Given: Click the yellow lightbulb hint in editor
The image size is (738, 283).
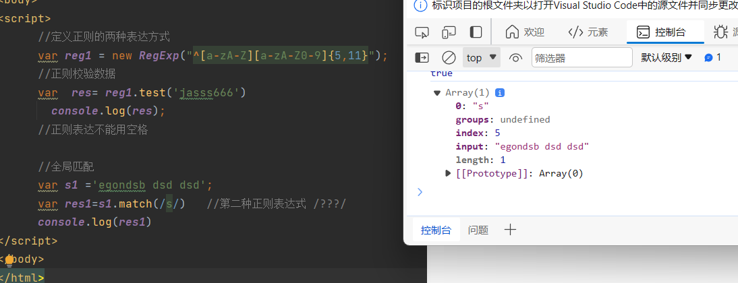Looking at the screenshot, I should [9, 261].
